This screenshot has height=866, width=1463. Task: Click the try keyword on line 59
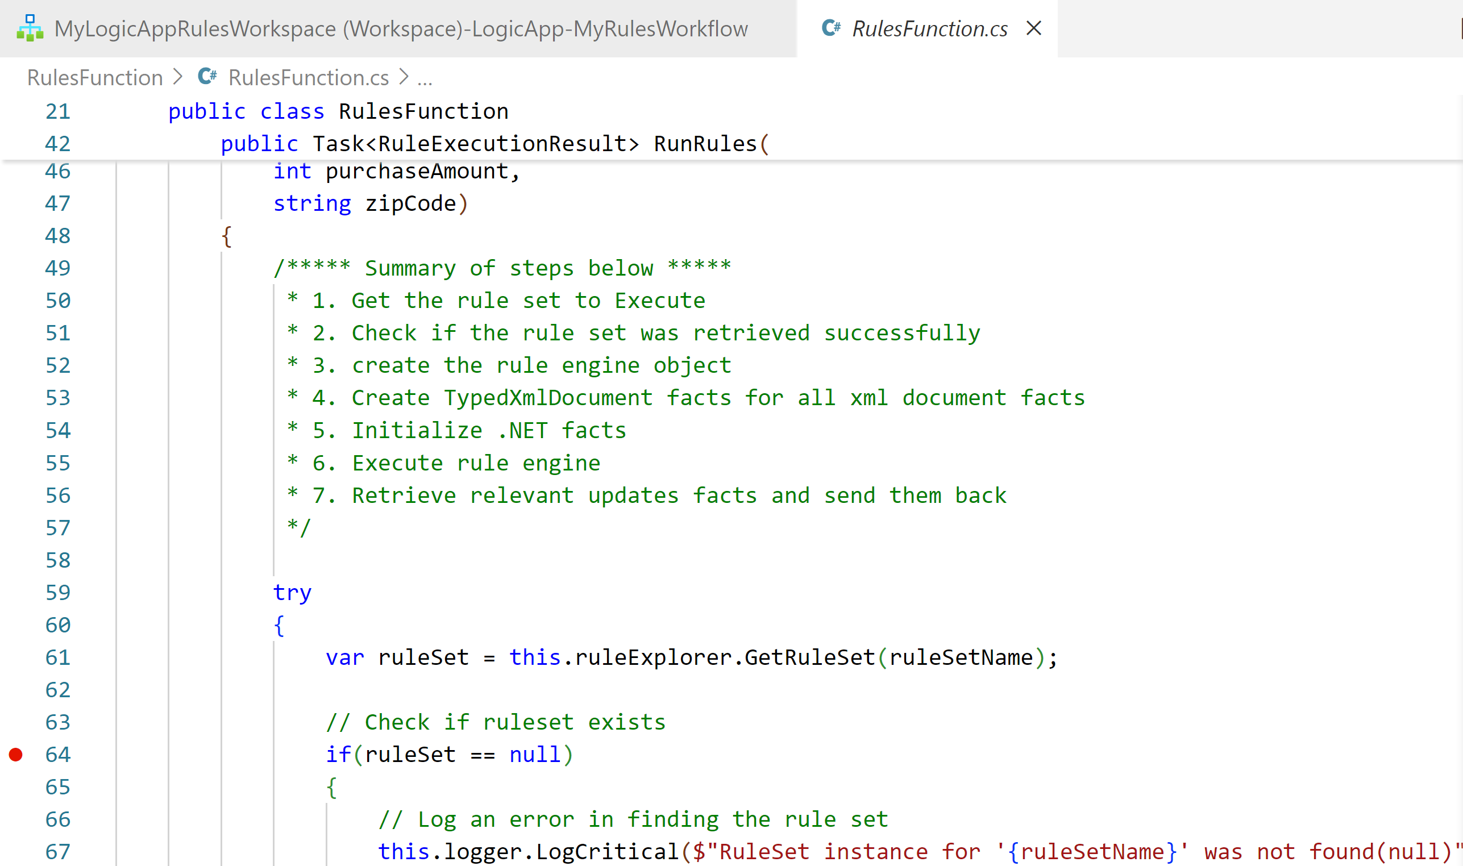[292, 592]
